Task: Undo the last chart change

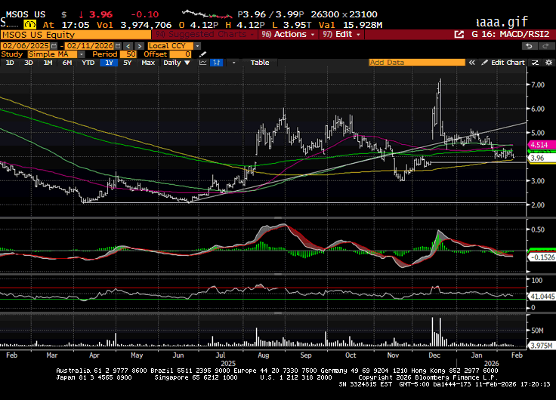Action: (x=529, y=46)
